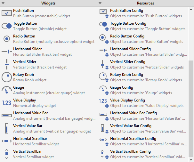Click the Vertical Value Bar Config icon
194x162 pixels.
click(103, 128)
